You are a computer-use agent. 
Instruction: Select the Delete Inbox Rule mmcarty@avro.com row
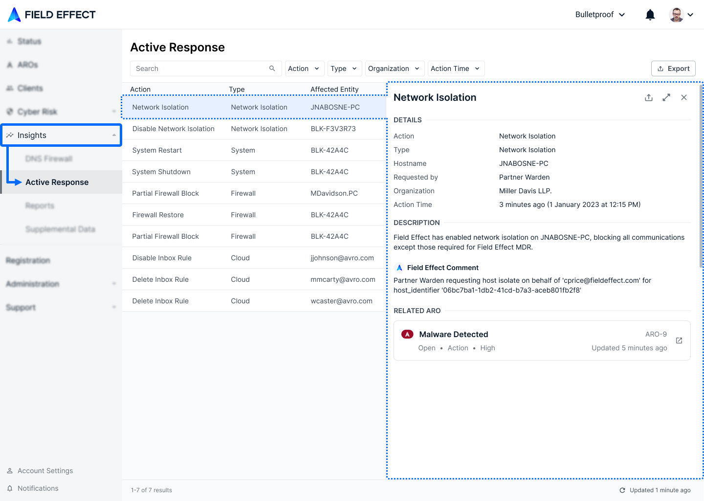pyautogui.click(x=254, y=279)
